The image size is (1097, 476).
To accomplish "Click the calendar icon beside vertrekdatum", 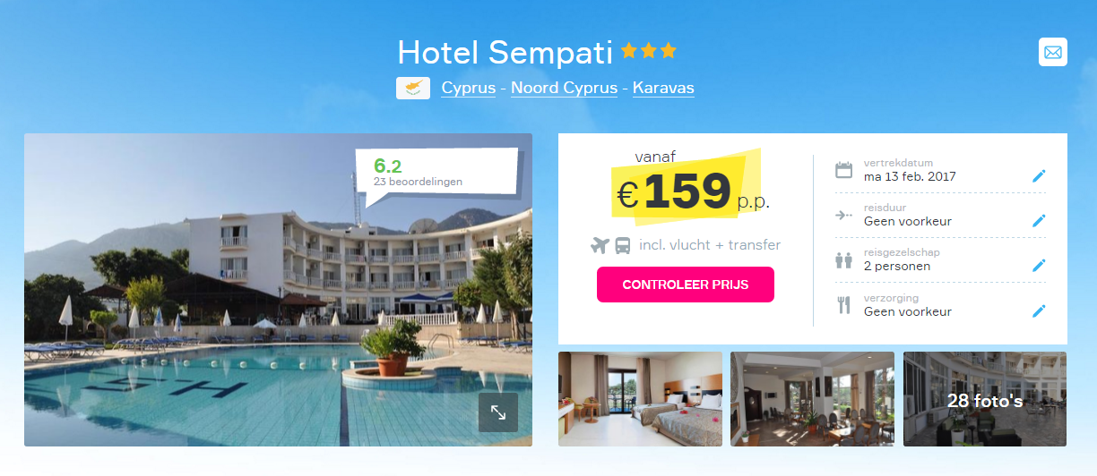I will coord(843,170).
